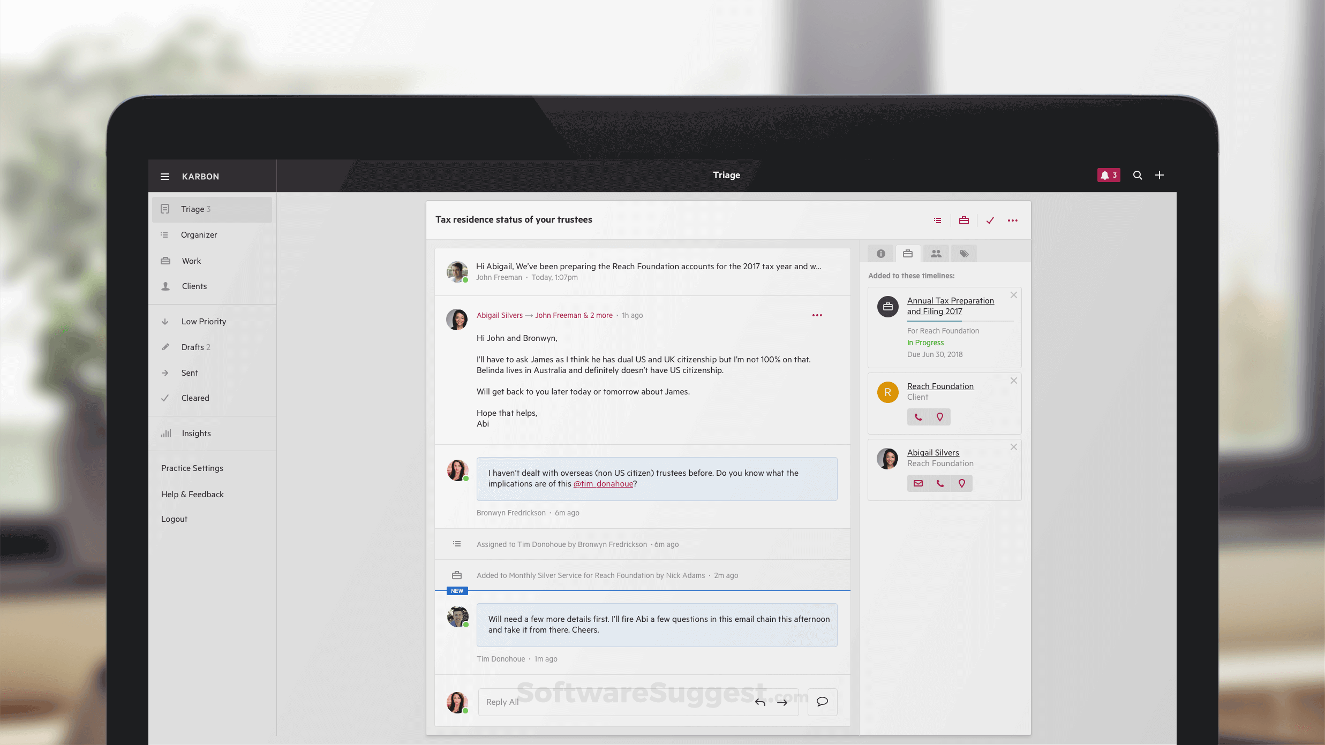Select the Work briefcase icon in the sidebar
The image size is (1325, 745).
pyautogui.click(x=166, y=261)
